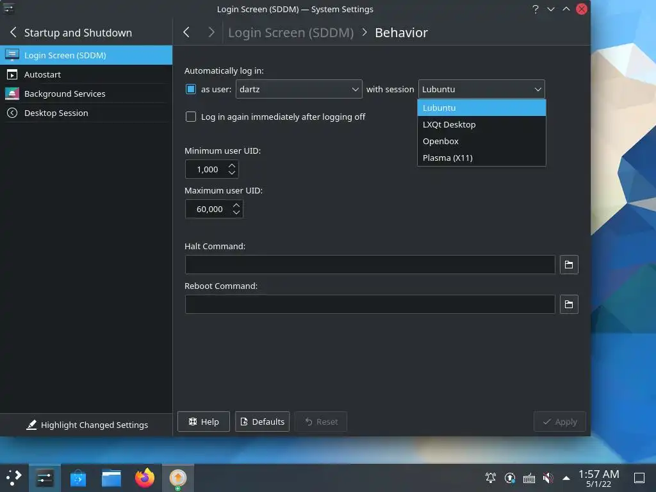Image resolution: width=656 pixels, height=492 pixels.
Task: Increase the minimum user UID
Action: point(232,166)
